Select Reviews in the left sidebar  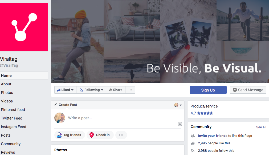tap(8, 152)
